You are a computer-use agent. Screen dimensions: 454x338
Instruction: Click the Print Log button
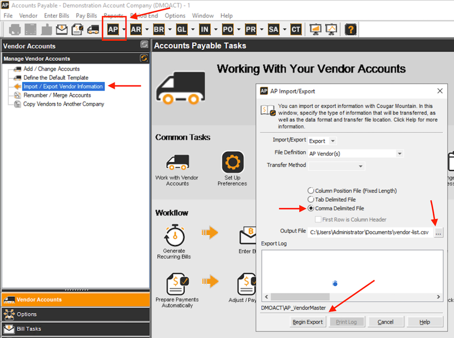(x=346, y=322)
